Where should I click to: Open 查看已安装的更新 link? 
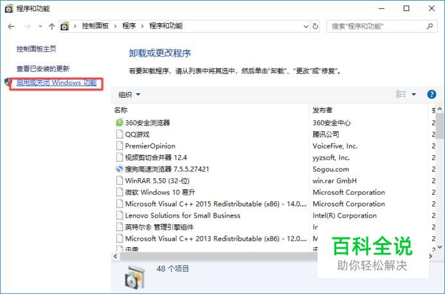point(43,69)
